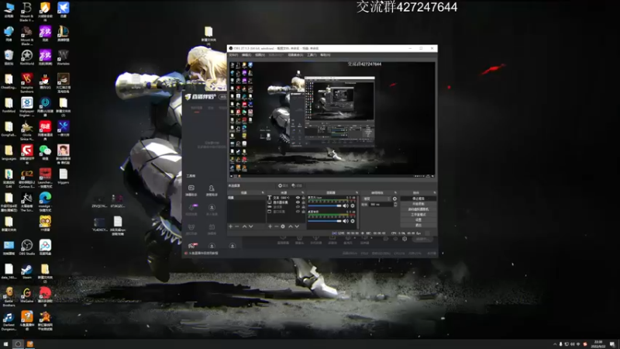Move scene up with arrow icon

[x=244, y=226]
